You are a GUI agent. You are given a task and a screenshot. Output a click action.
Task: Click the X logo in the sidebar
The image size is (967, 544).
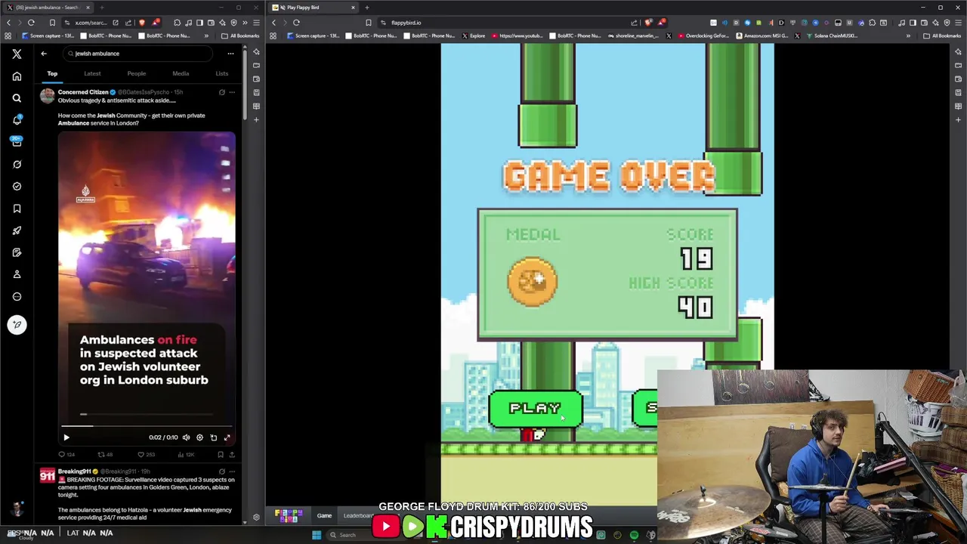click(17, 54)
